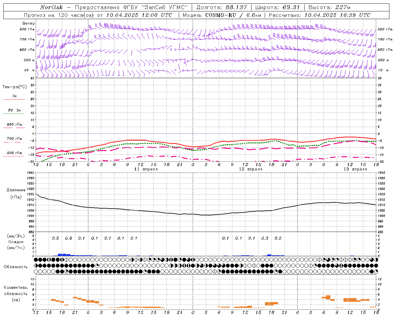Click the "Конвективн." convective cloud label

pos(16,288)
